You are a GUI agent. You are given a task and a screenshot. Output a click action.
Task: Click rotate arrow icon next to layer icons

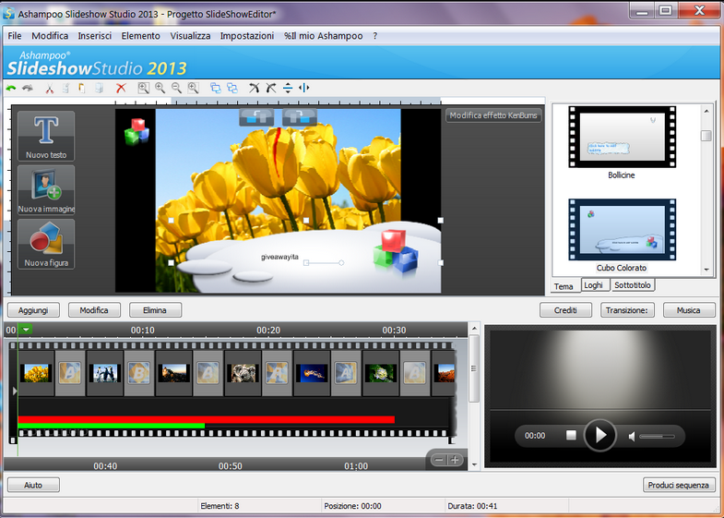coord(254,88)
